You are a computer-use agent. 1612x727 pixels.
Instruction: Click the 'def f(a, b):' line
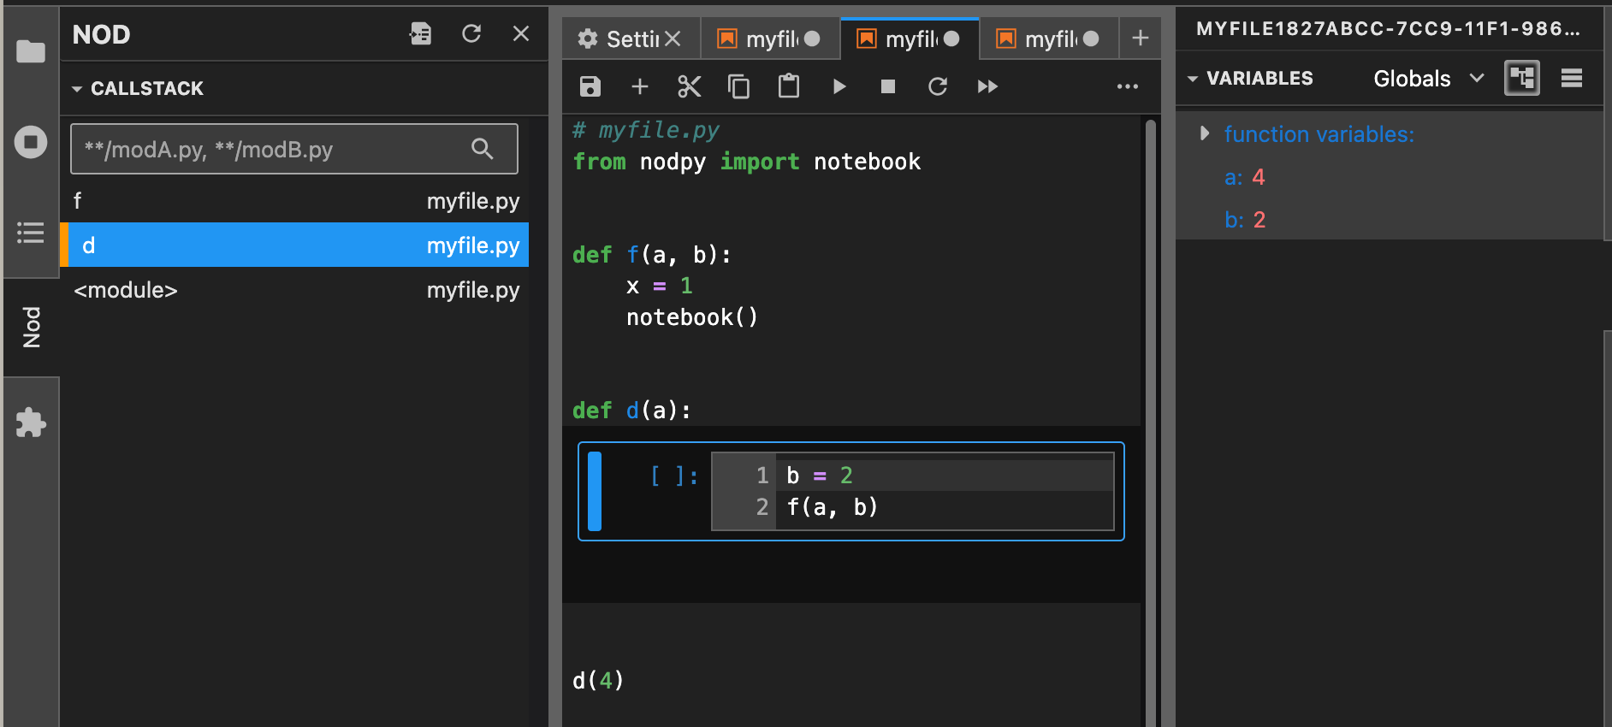[x=652, y=255]
